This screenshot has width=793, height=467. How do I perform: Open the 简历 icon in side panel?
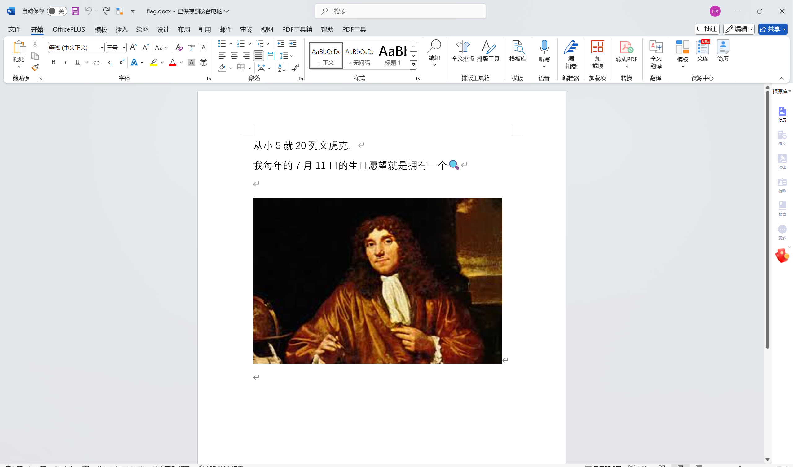782,114
